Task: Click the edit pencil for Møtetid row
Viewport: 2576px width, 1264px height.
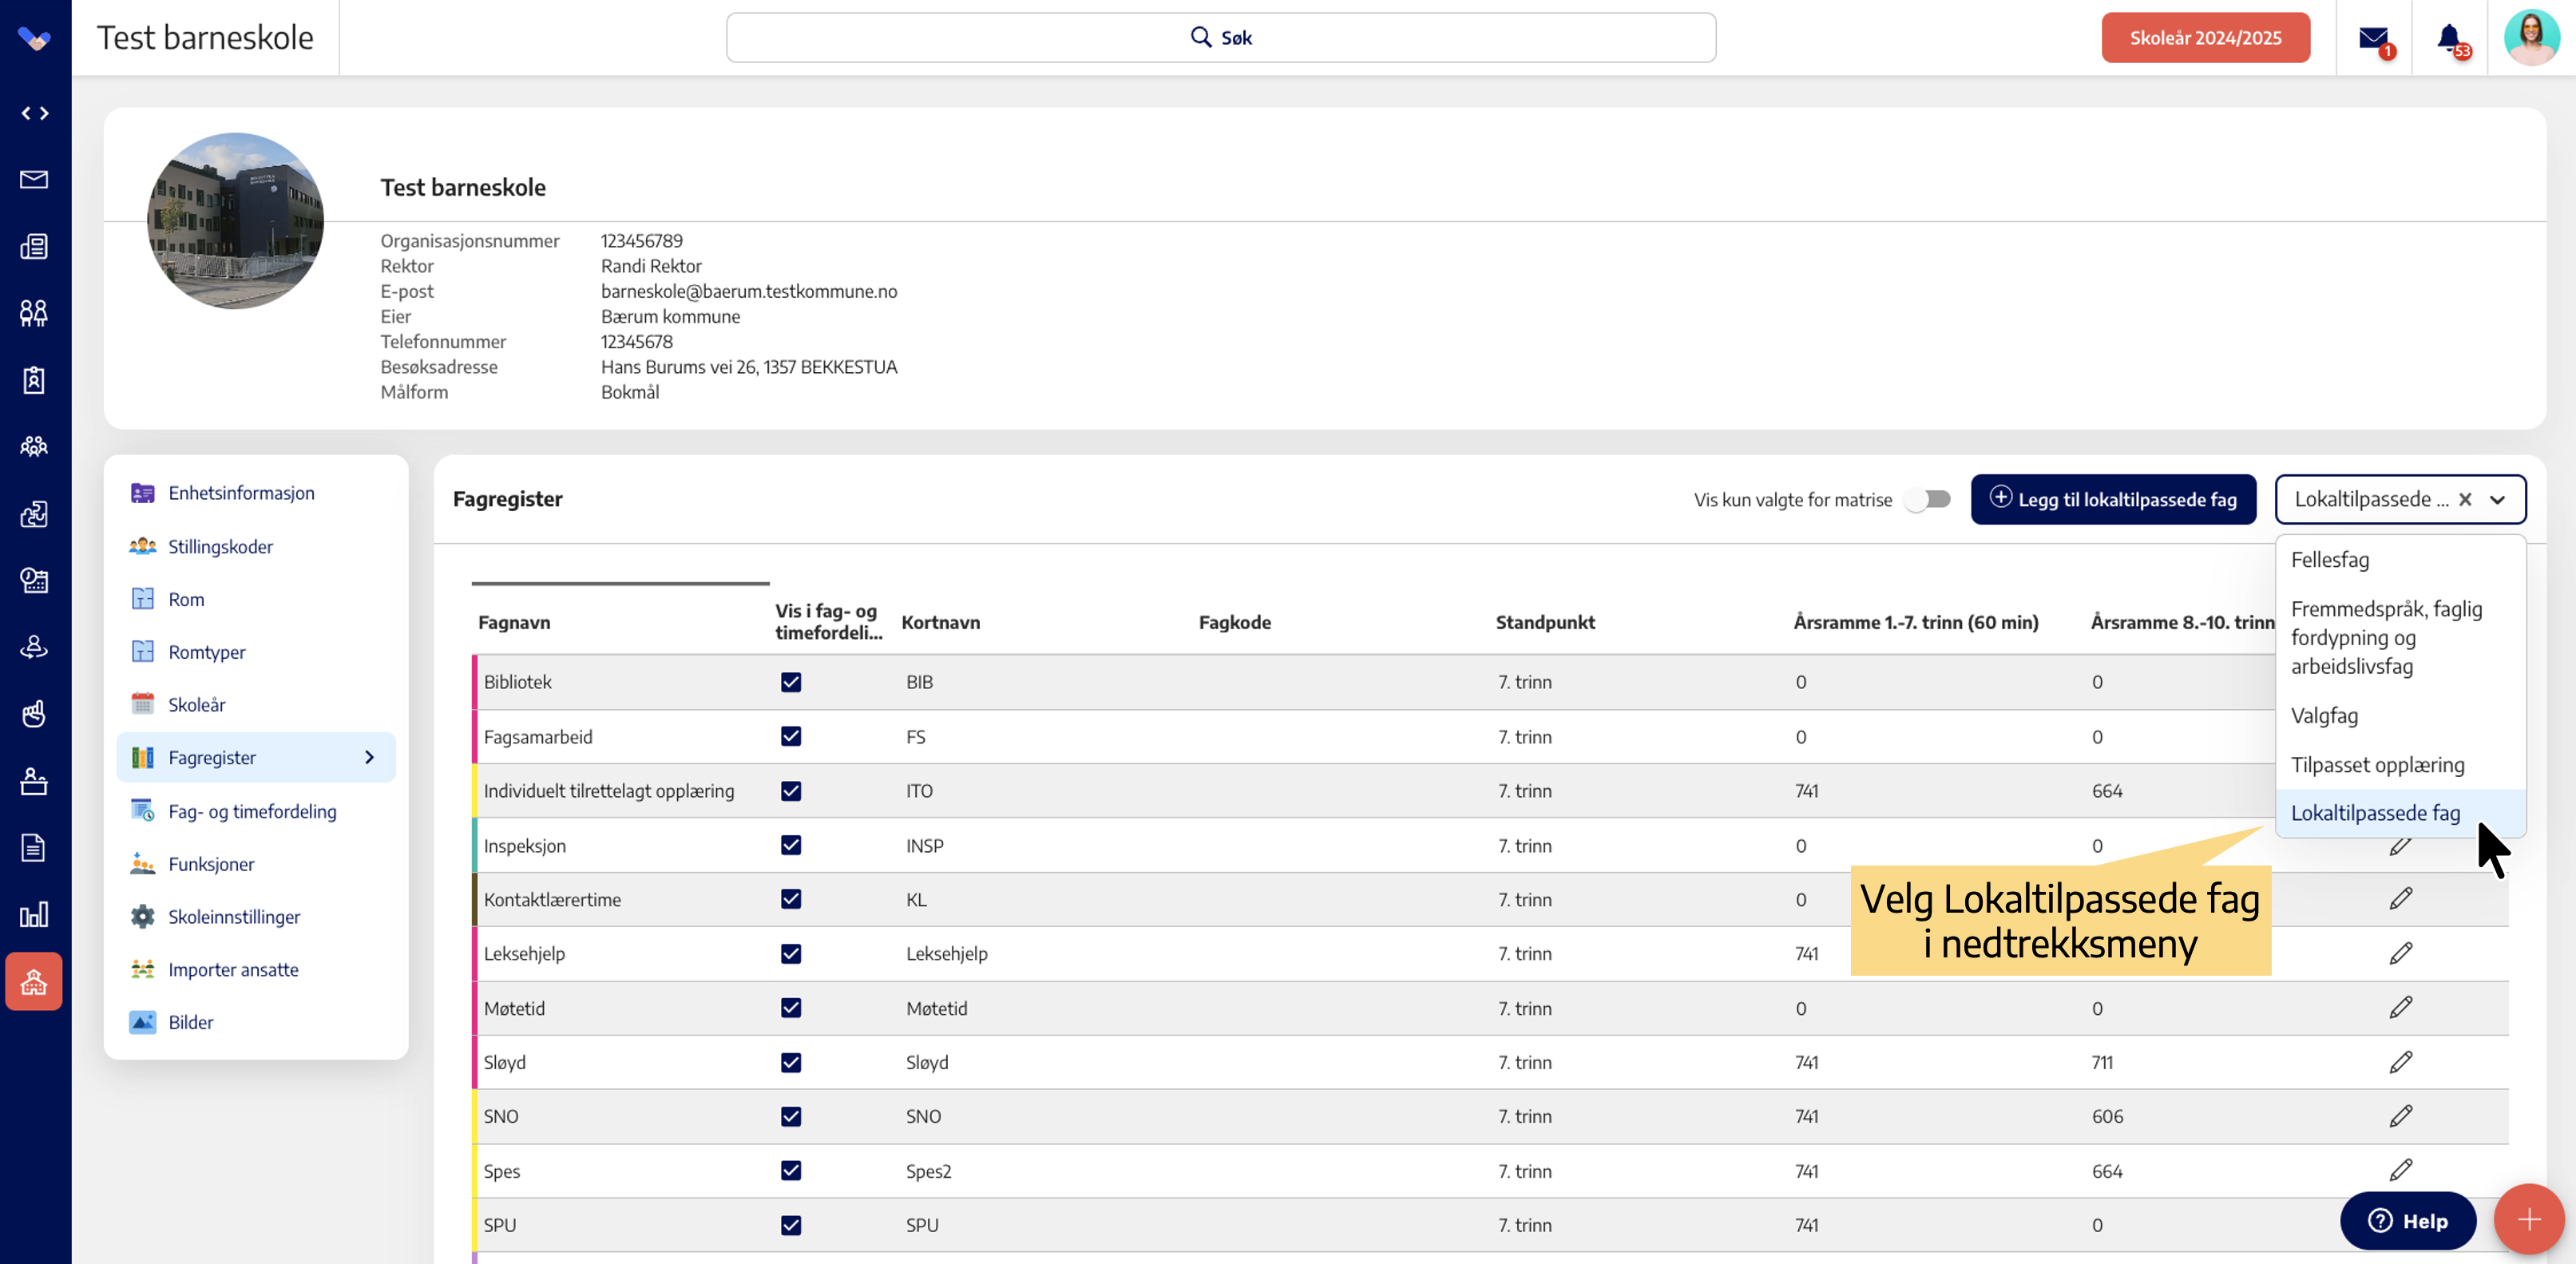Action: [x=2400, y=1008]
